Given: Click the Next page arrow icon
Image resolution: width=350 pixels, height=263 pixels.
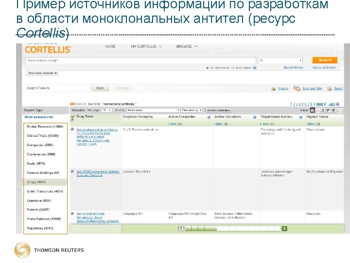Looking at the screenshot, I should 325,104.
